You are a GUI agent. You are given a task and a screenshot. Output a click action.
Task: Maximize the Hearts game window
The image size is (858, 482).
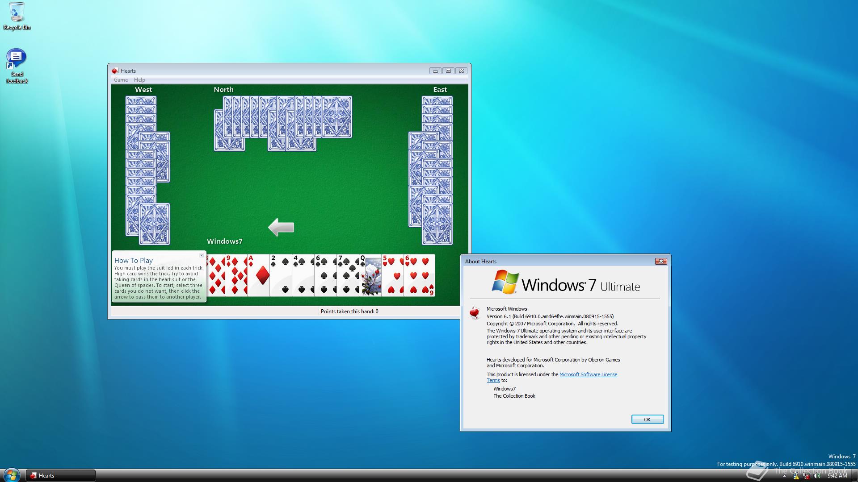point(449,71)
